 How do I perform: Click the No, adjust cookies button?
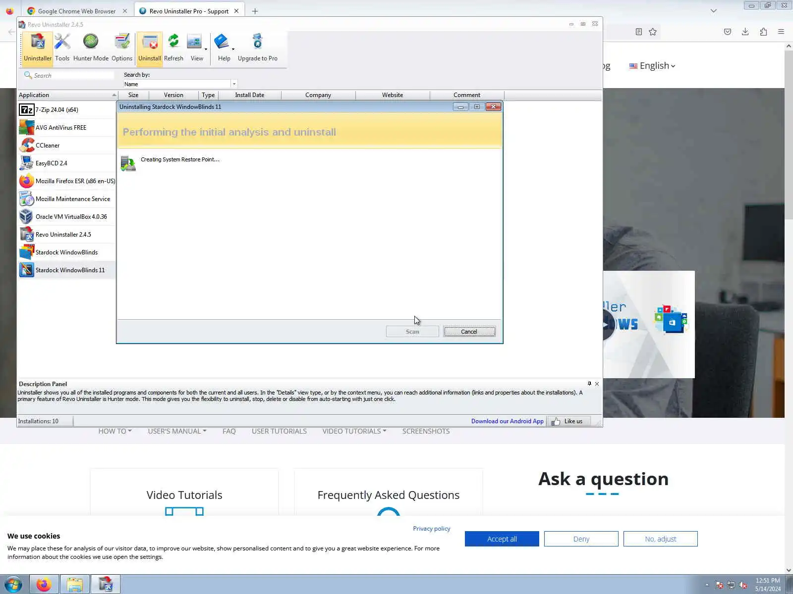click(x=660, y=539)
